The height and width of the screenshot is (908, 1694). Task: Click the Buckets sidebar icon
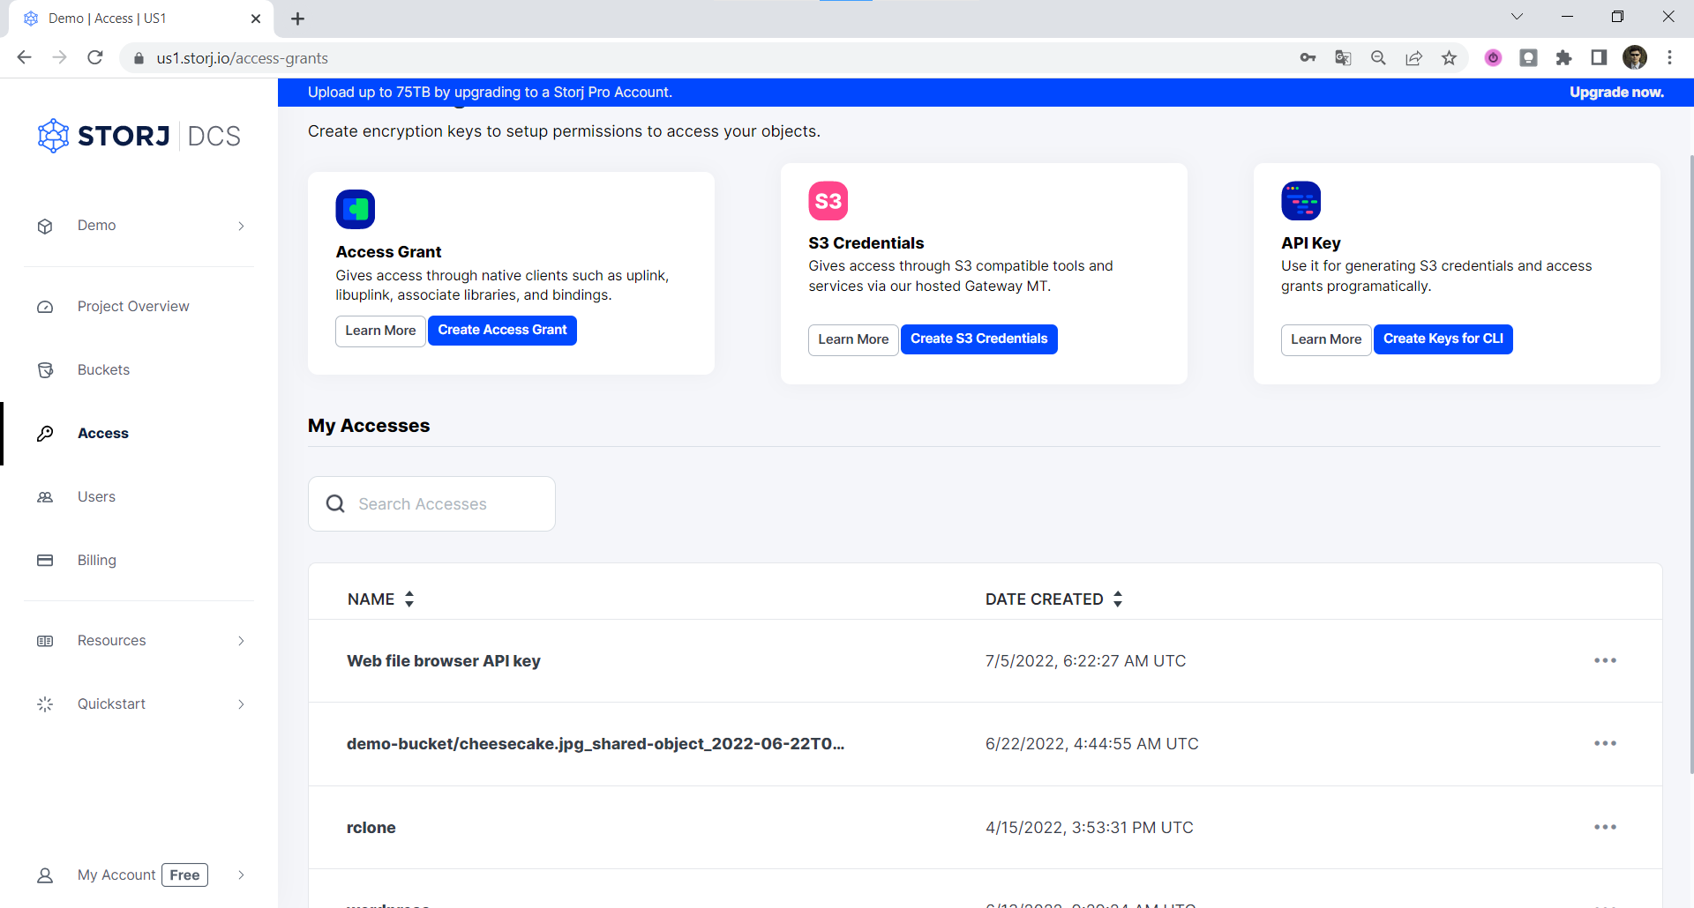[45, 370]
